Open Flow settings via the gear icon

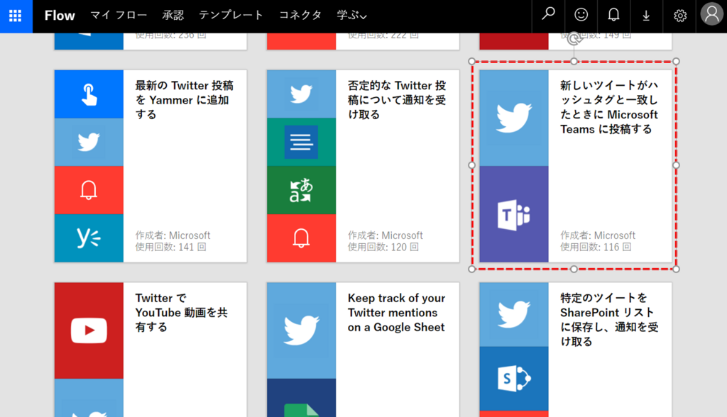(x=679, y=14)
